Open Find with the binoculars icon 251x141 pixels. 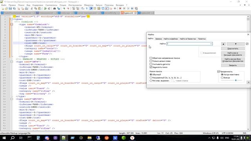(55, 9)
